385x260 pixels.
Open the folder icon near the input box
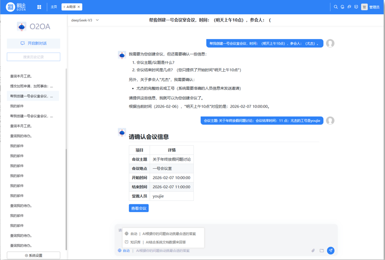tap(322, 251)
